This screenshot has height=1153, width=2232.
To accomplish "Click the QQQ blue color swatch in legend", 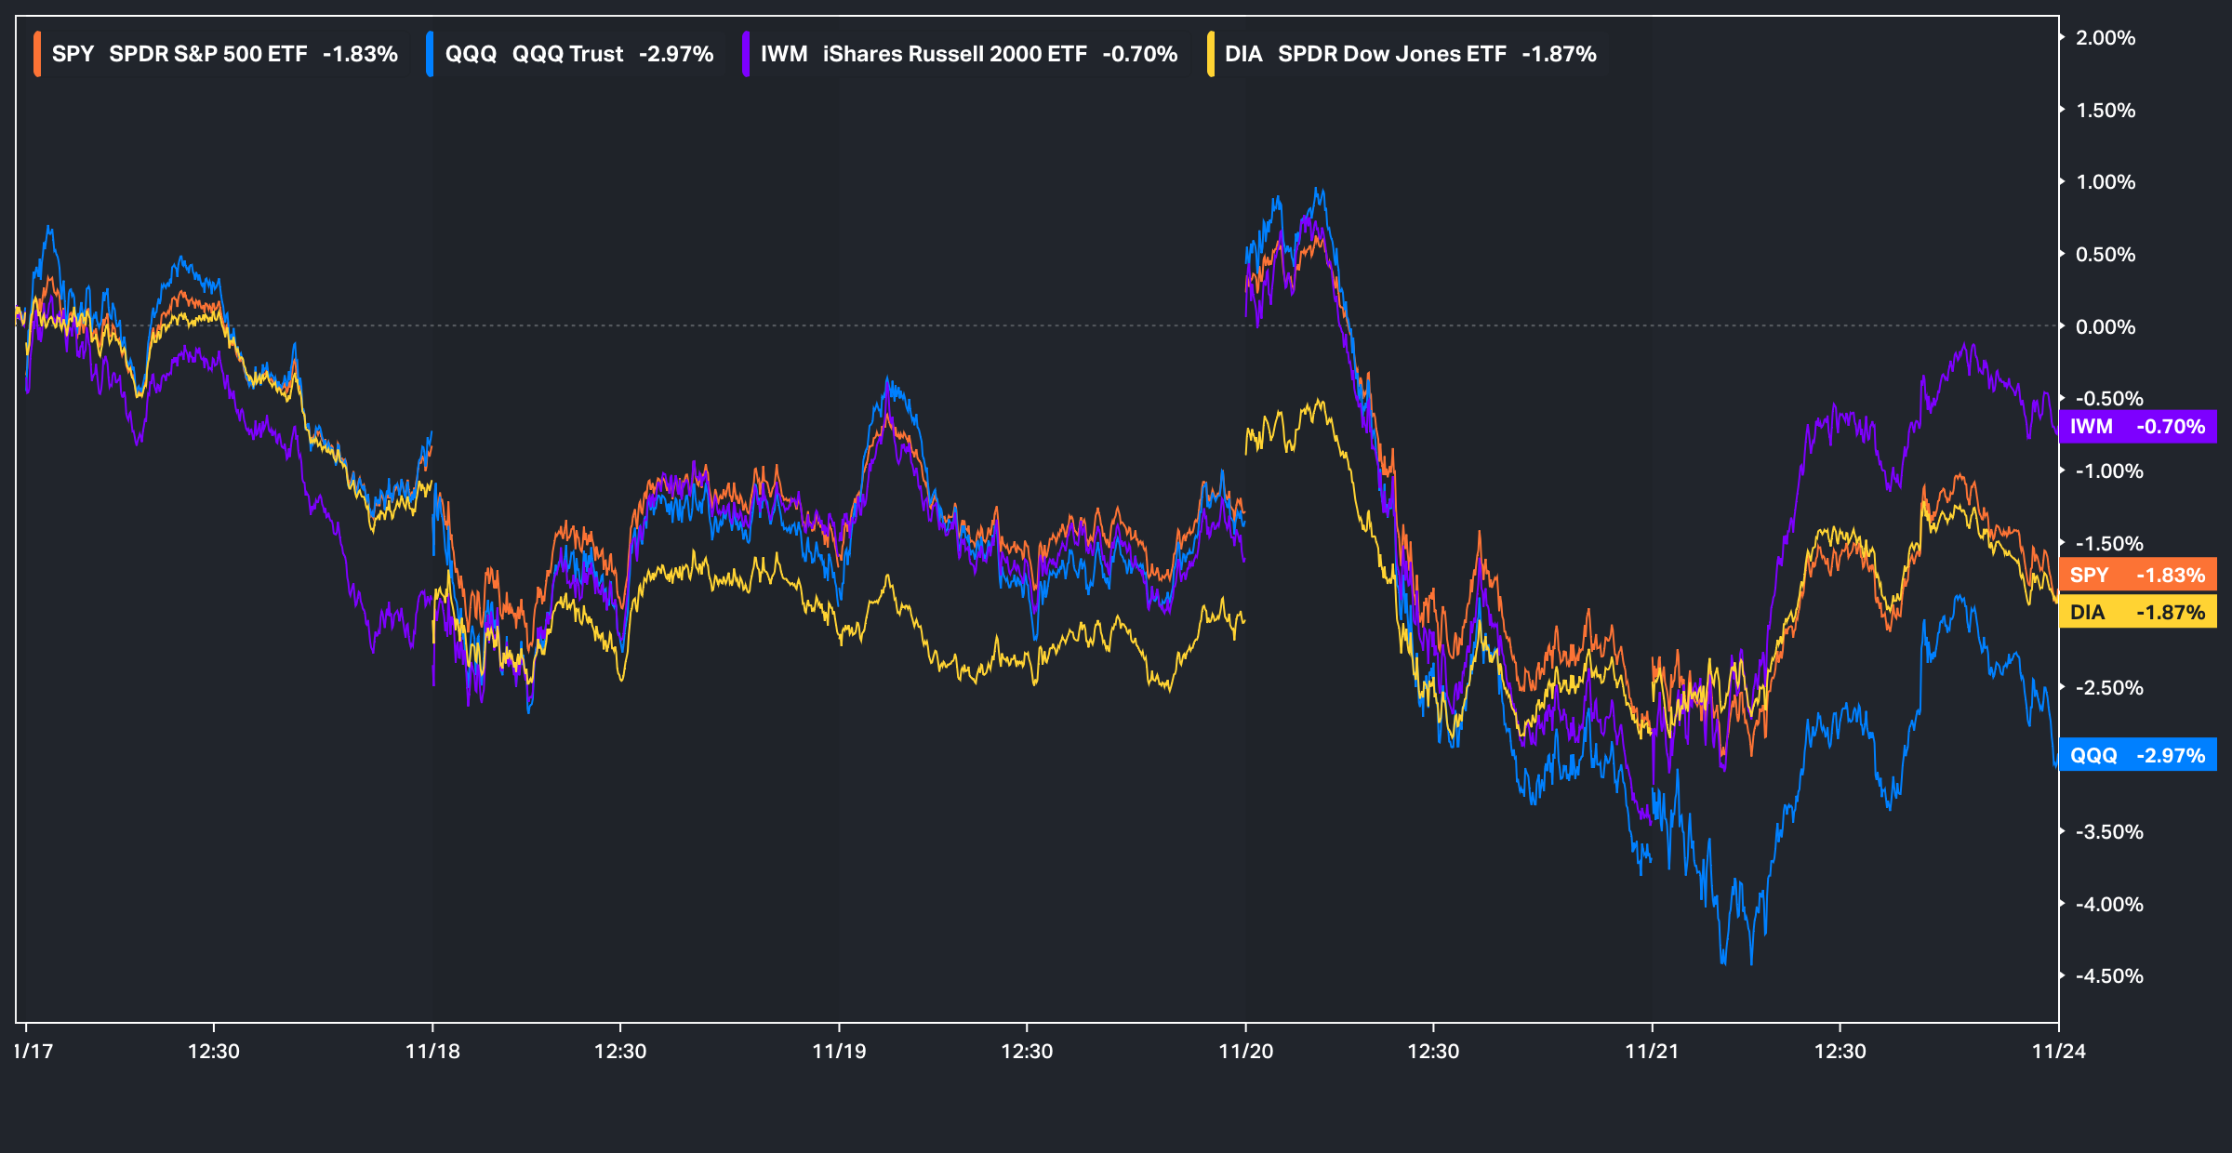I will point(430,54).
